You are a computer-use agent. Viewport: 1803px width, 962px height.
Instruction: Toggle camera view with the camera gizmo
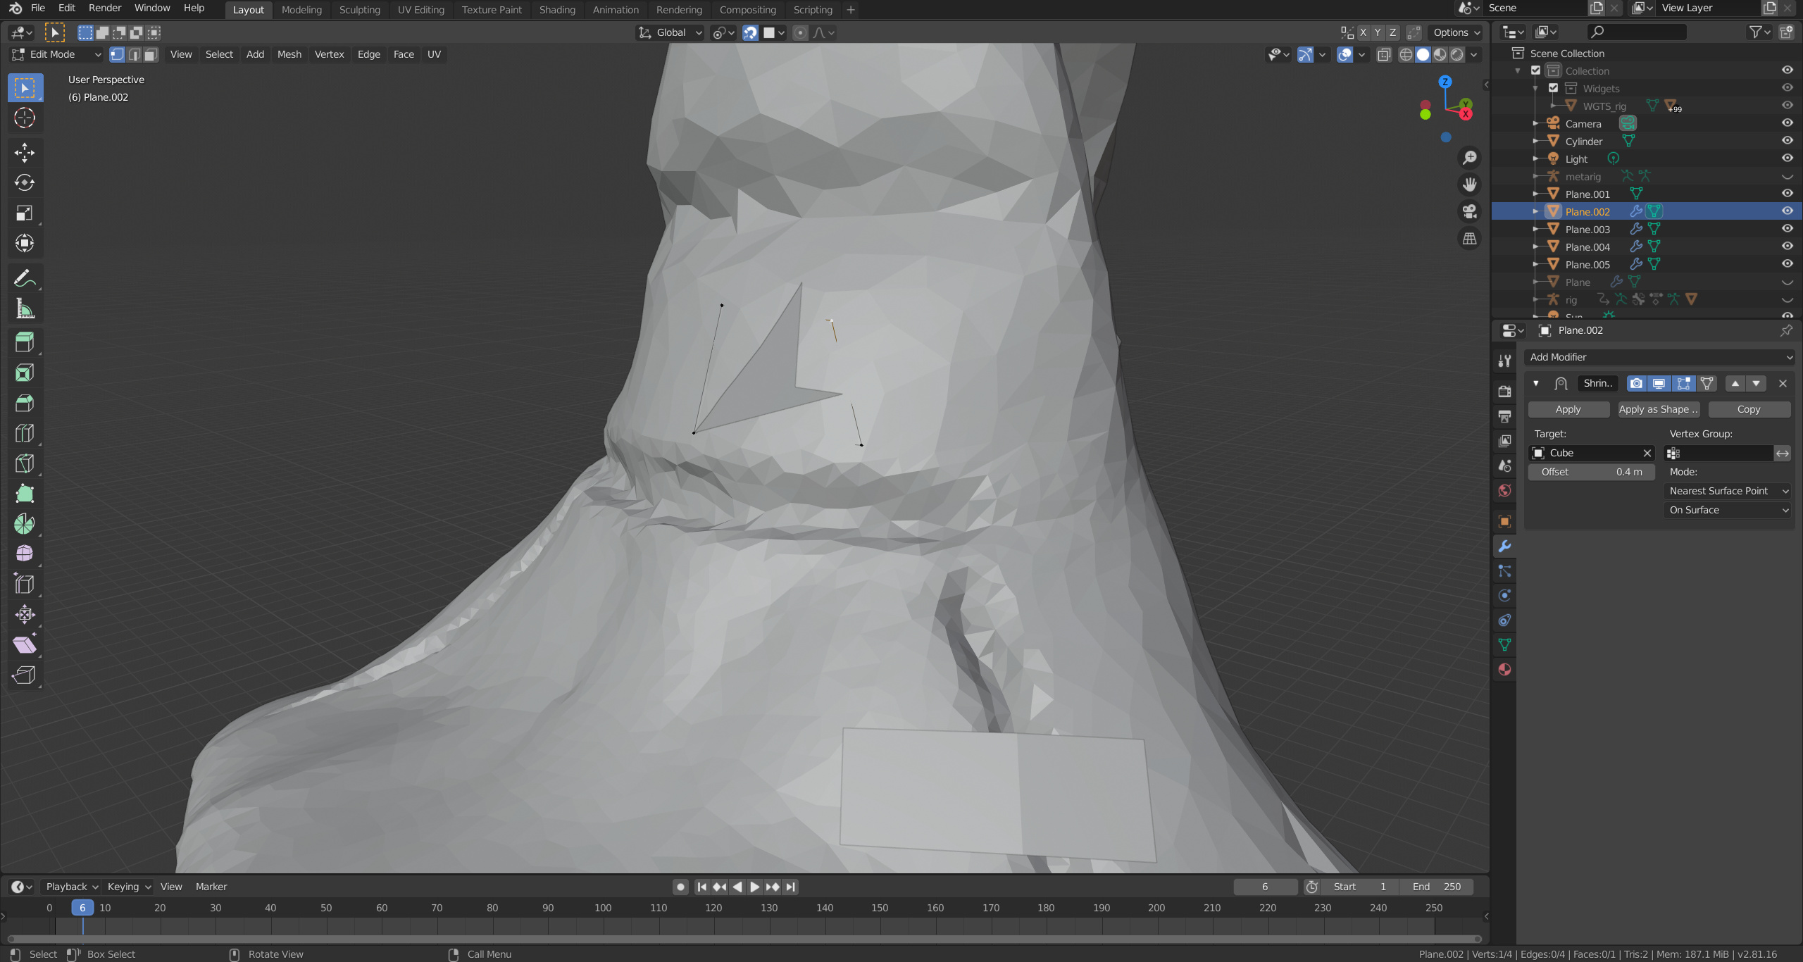click(x=1469, y=211)
